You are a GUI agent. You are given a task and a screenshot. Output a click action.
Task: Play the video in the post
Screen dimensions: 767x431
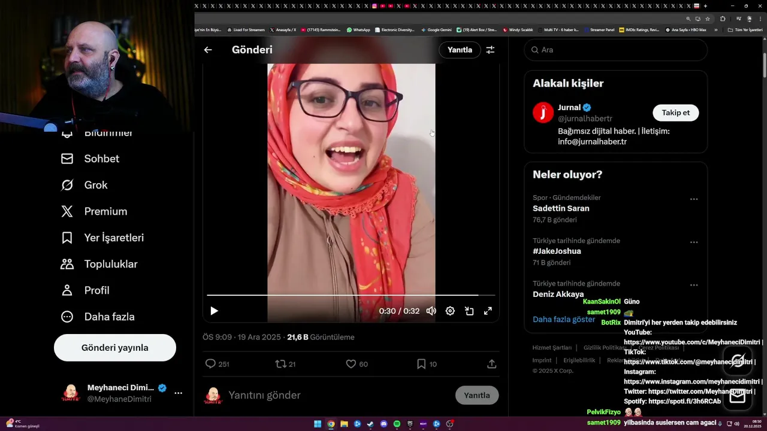point(214,311)
